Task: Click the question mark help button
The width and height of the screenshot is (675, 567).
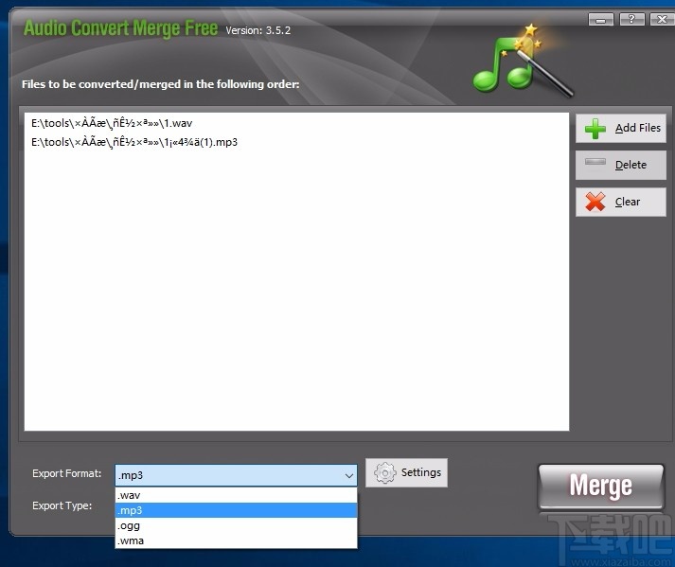Action: (x=631, y=19)
